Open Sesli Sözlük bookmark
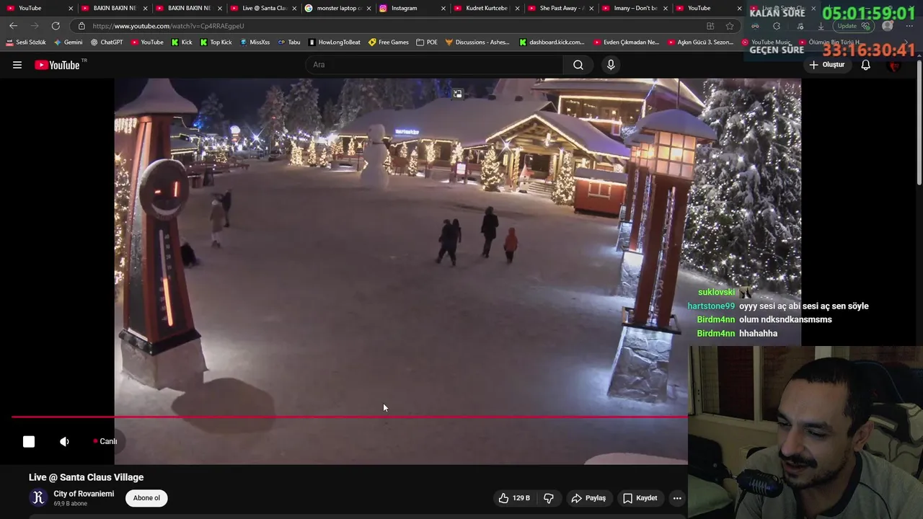The image size is (923, 519). (x=25, y=43)
